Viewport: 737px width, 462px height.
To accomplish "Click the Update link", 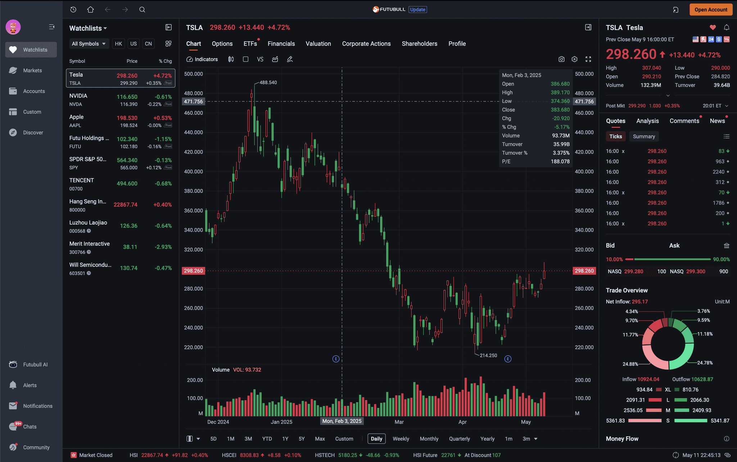I will point(418,10).
